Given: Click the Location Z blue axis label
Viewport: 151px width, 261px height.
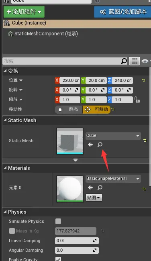Looking at the screenshot, I should pos(109,80).
